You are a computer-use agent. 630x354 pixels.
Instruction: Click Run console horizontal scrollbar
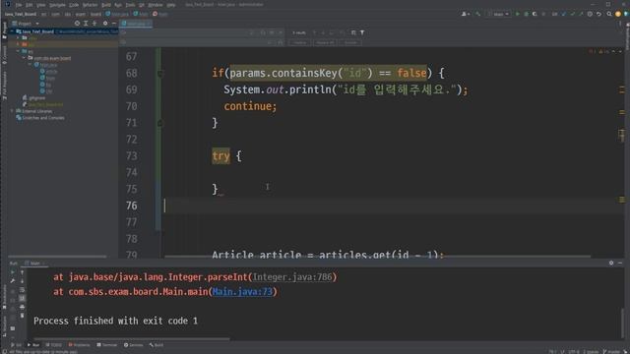[x=132, y=338]
